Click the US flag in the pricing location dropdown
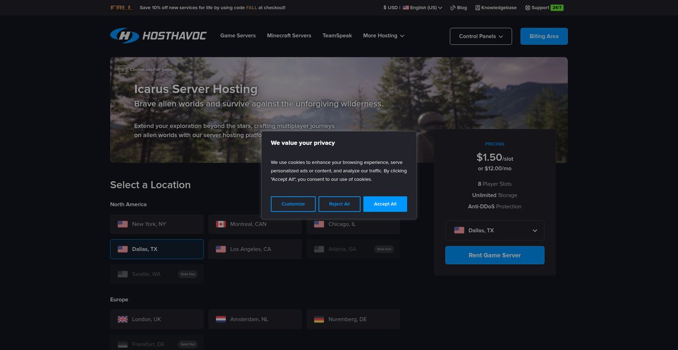678x350 pixels. pyautogui.click(x=459, y=230)
